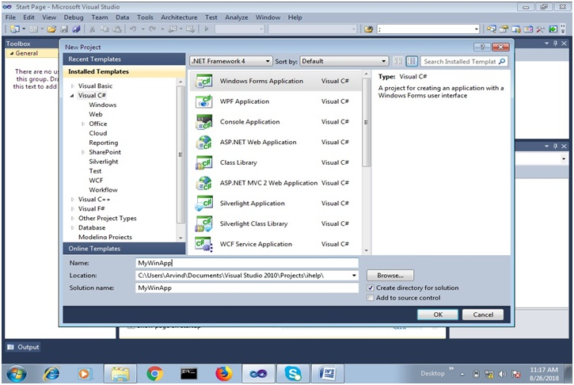This screenshot has width=574, height=385.
Task: Expand the Visual C++ tree node
Action: [x=73, y=200]
